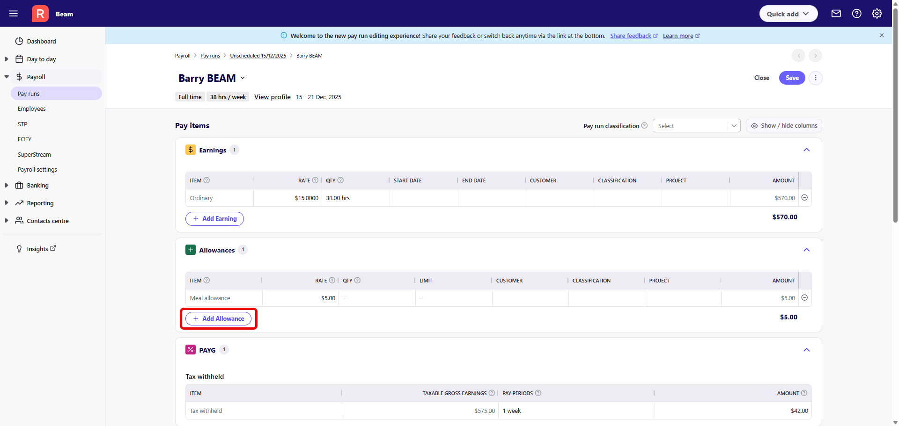The image size is (899, 426).
Task: Click the Earnings ITEM help icon
Action: 206,181
